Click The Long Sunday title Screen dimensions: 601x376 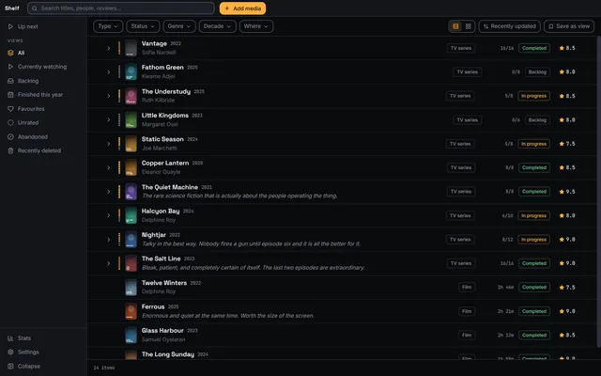(168, 354)
